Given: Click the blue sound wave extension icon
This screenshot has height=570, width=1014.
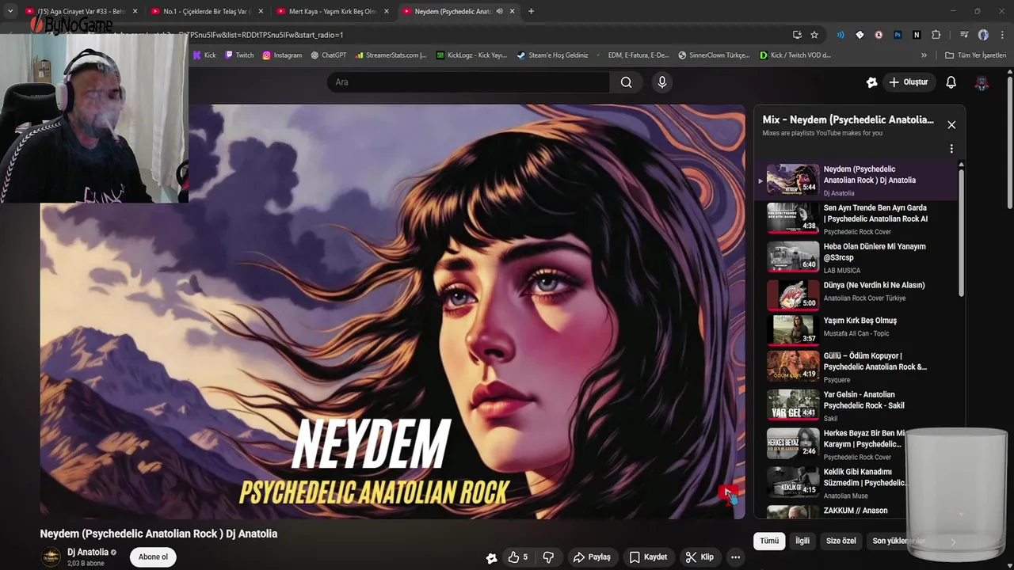Looking at the screenshot, I should tap(841, 35).
